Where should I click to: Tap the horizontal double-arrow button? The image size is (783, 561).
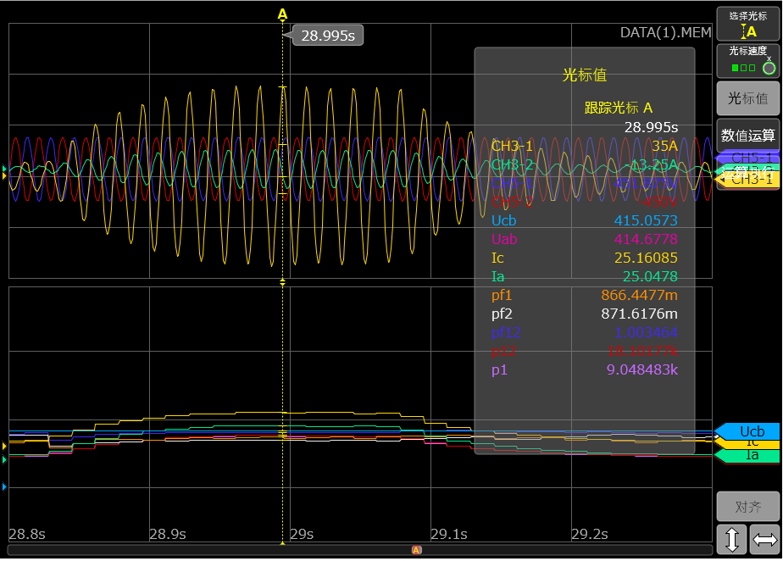pyautogui.click(x=764, y=539)
